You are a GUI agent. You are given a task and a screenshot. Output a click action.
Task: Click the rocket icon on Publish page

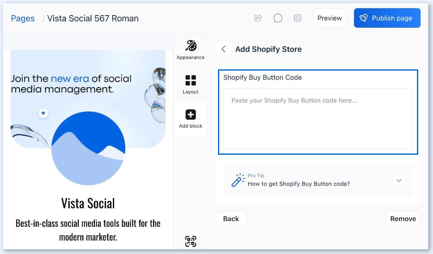click(363, 18)
